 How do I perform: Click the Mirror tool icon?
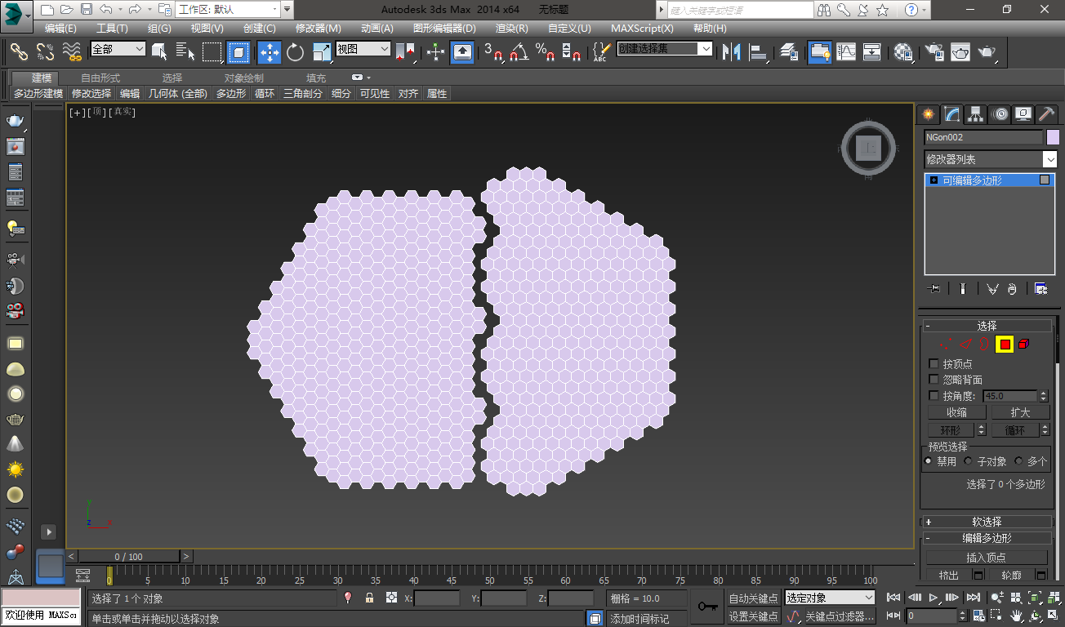coord(733,52)
